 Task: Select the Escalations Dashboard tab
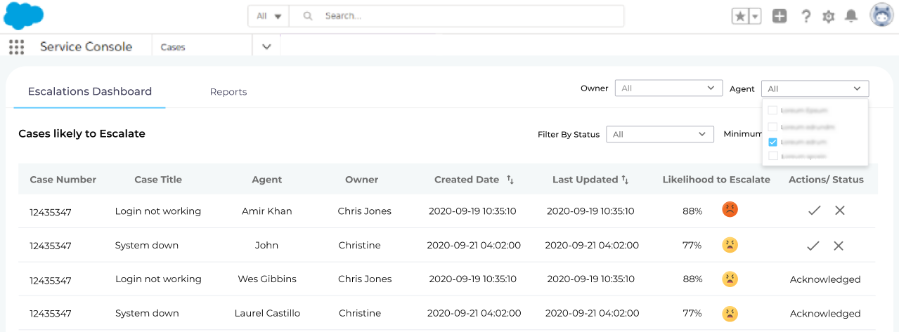[90, 91]
